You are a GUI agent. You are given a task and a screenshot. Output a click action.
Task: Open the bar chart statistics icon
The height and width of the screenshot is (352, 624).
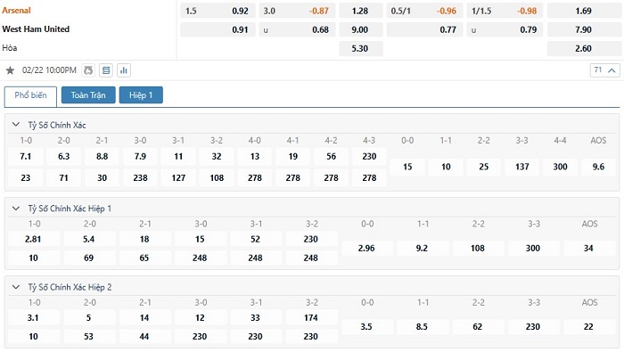[x=124, y=70]
